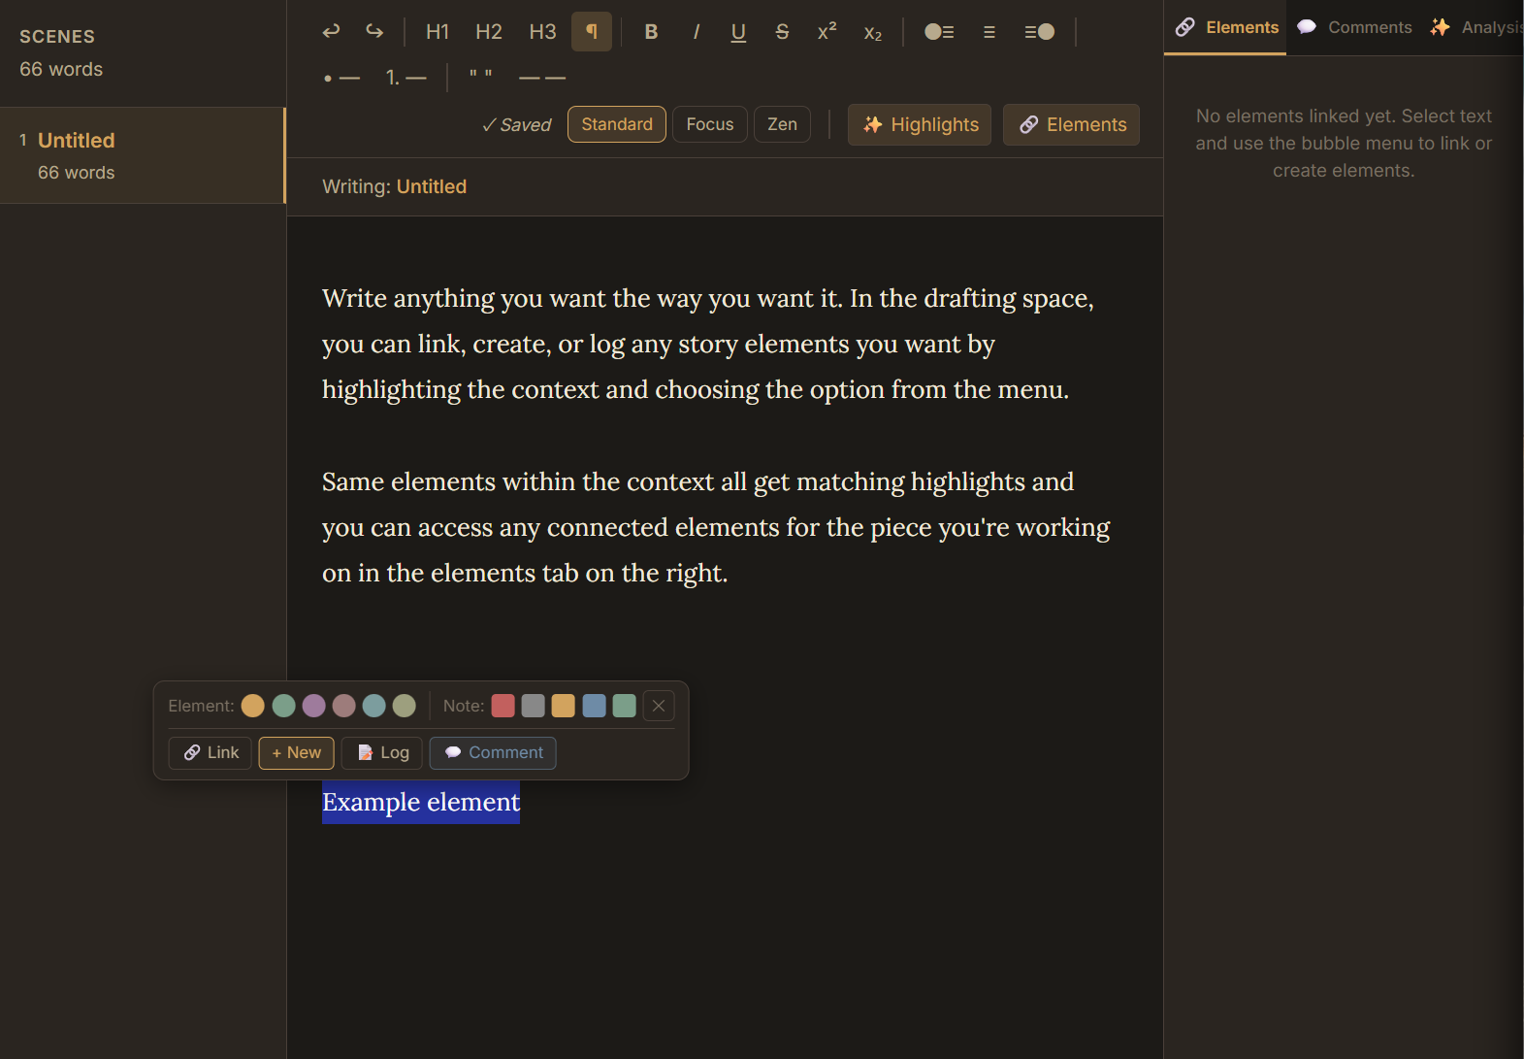Switch to Zen writing mode
Screen dimensions: 1524x1059
tap(782, 124)
